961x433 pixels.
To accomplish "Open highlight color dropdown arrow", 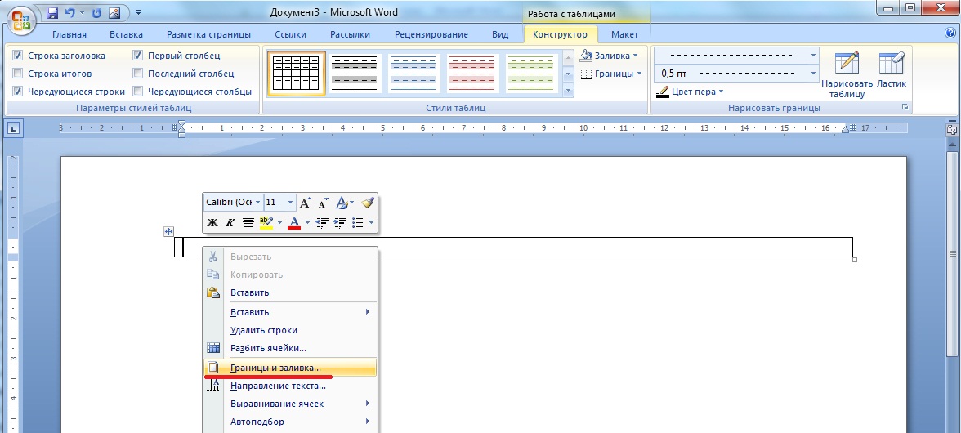I will 279,222.
